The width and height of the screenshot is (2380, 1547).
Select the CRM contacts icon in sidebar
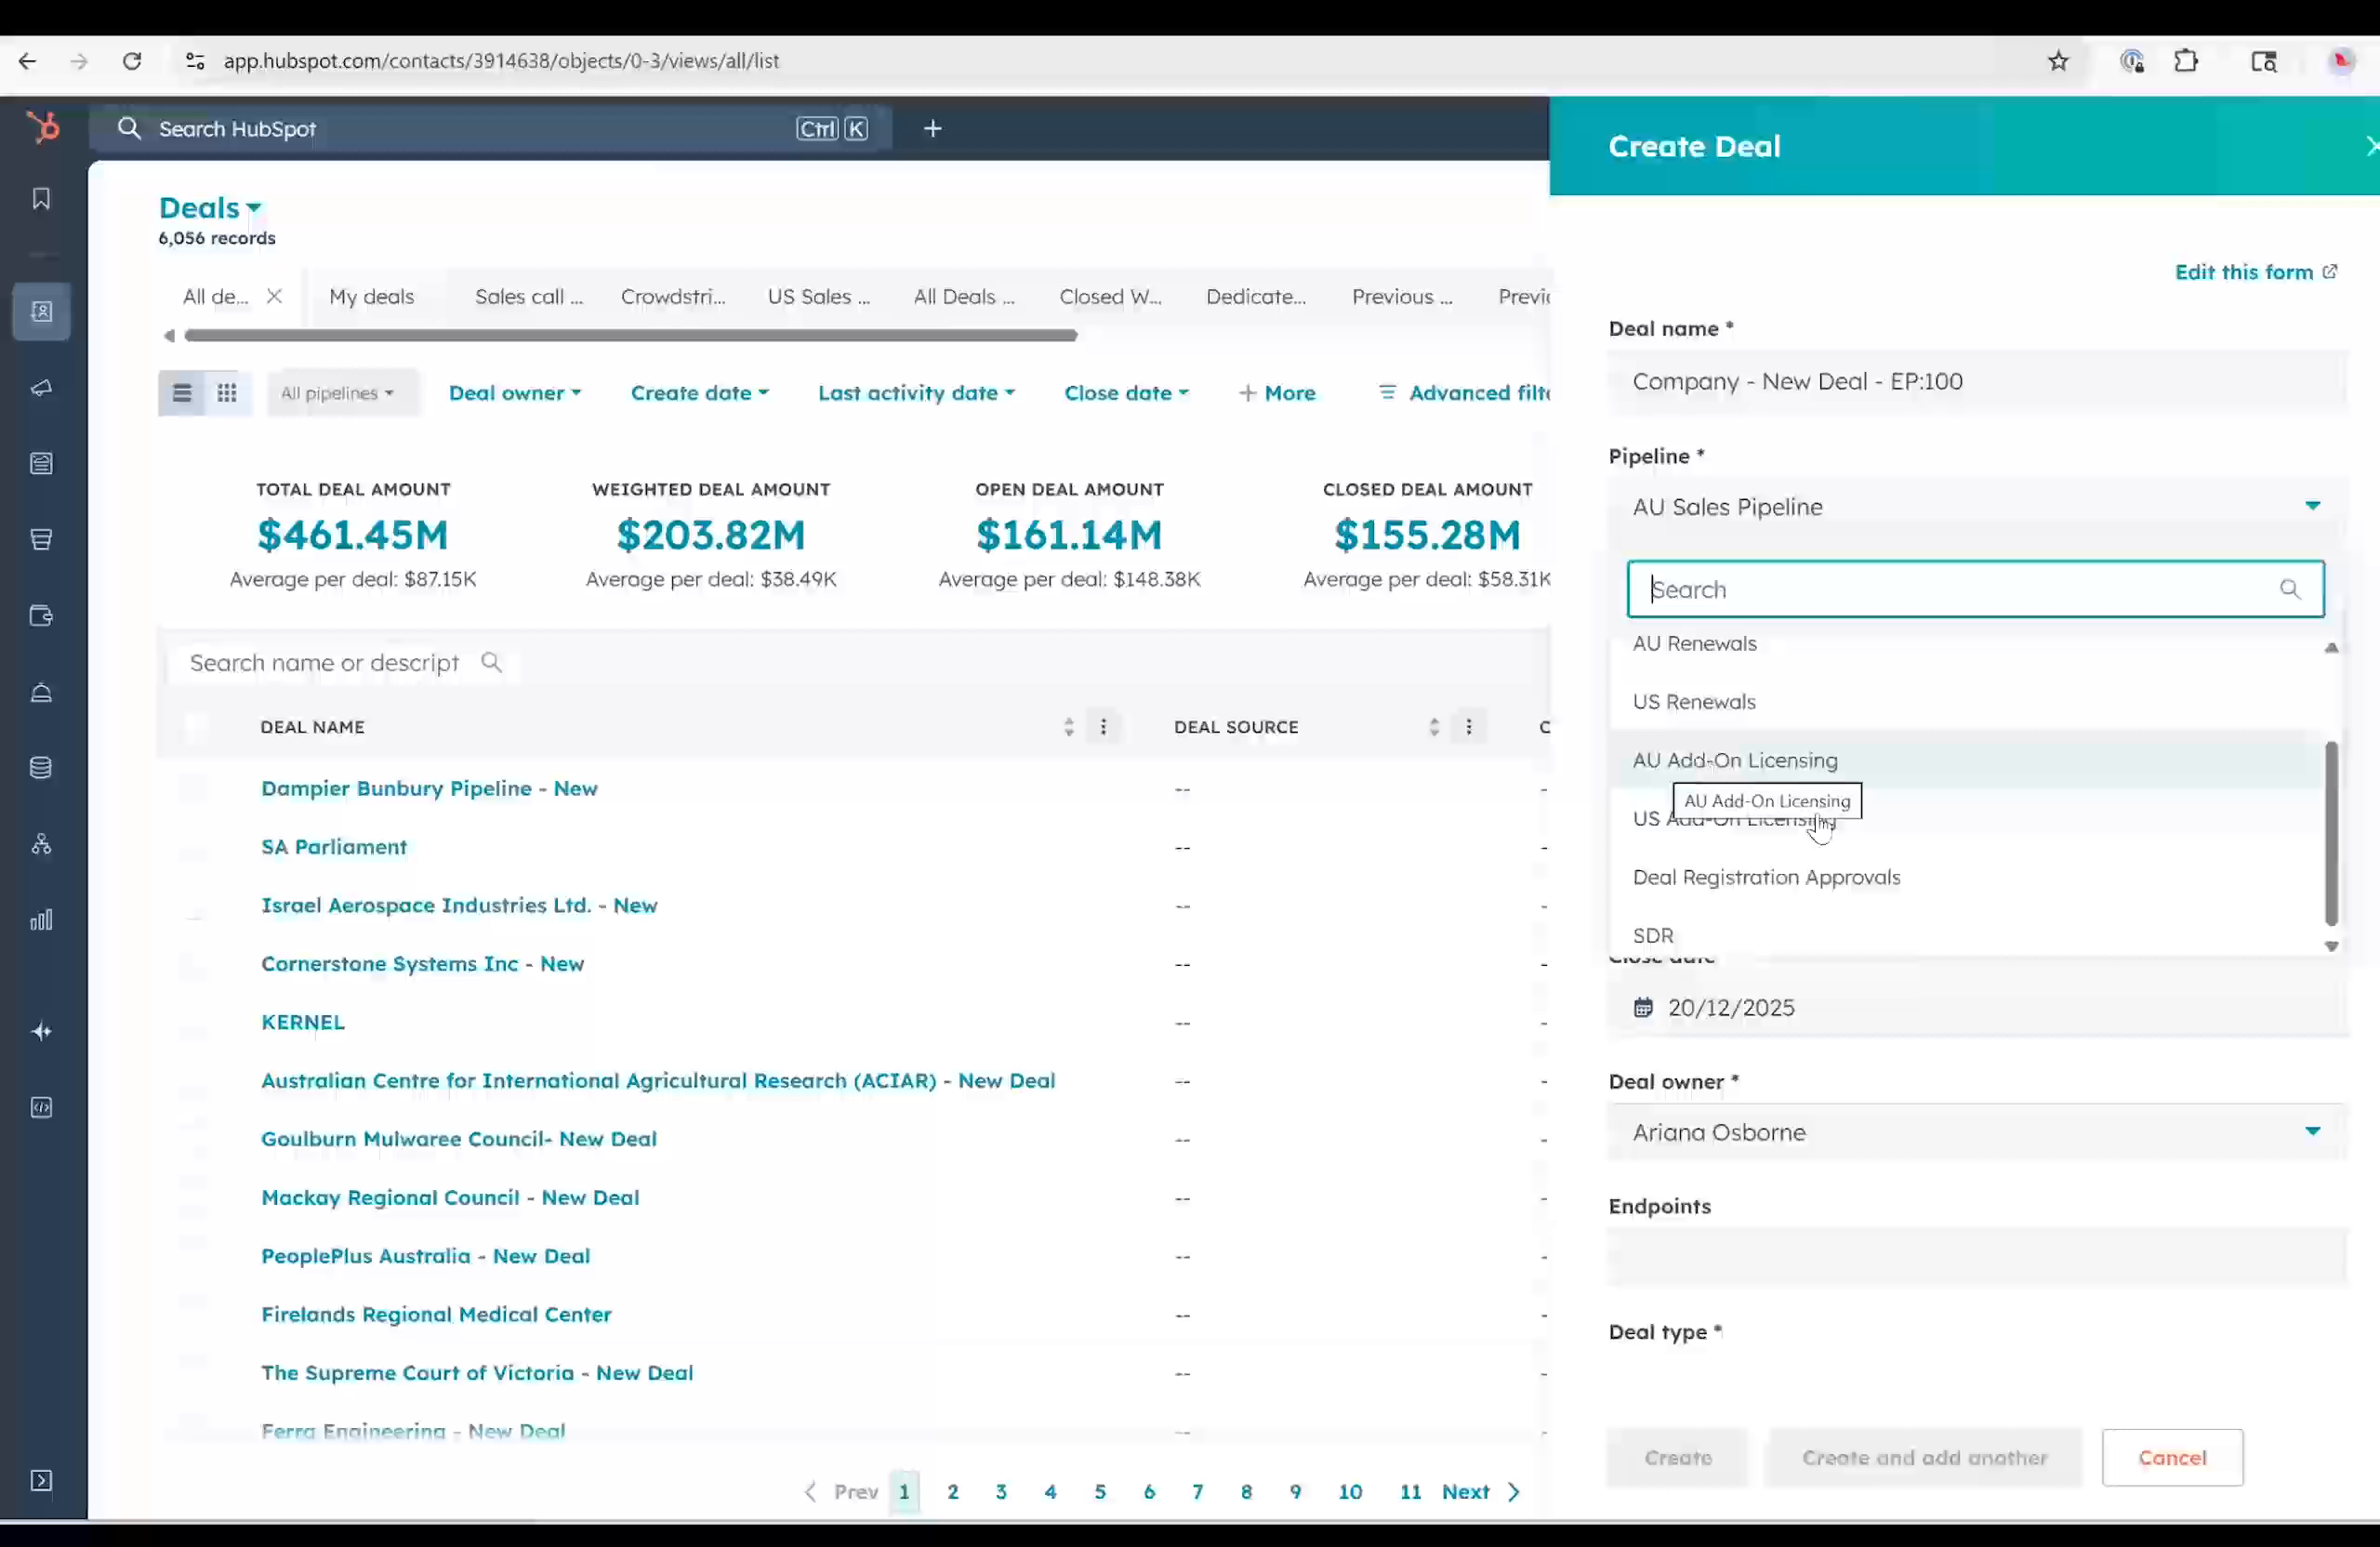41,311
